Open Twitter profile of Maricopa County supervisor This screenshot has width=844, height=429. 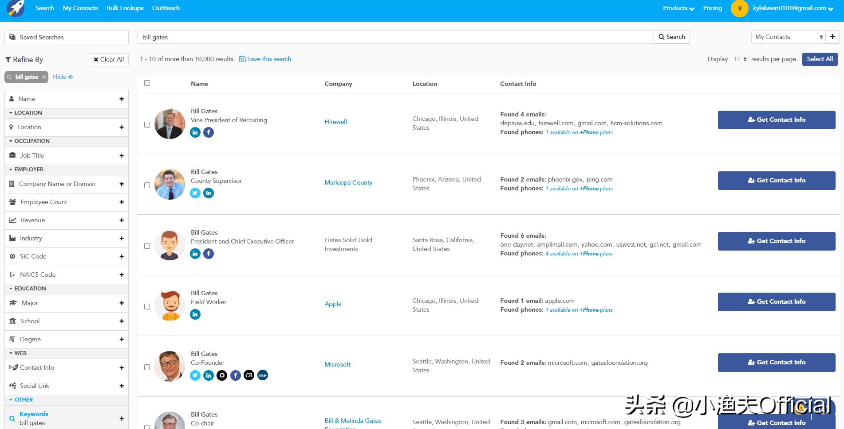pos(195,193)
